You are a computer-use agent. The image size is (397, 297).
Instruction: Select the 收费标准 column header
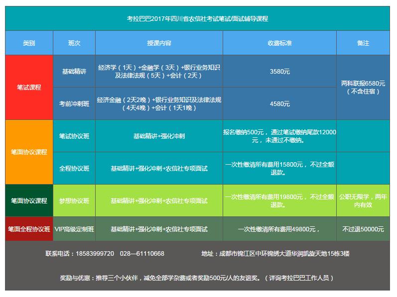coord(280,43)
